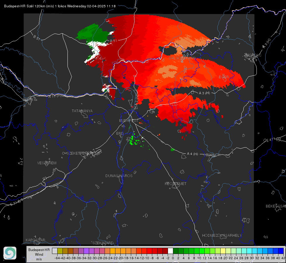Viewport: 286px width, 263px height.
Task: Click the SZÉKESFEHÉRVÁR city label
Action: pos(83,153)
